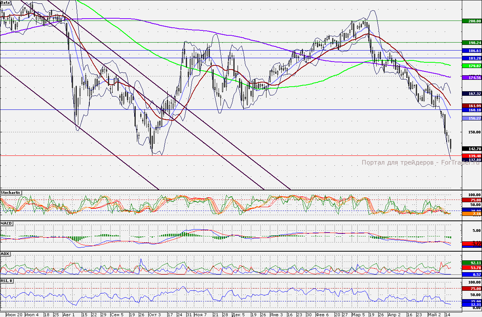Click the 'Июл 4' date on the time axis
Image resolution: width=482 pixels, height=317 pixels.
32,315
